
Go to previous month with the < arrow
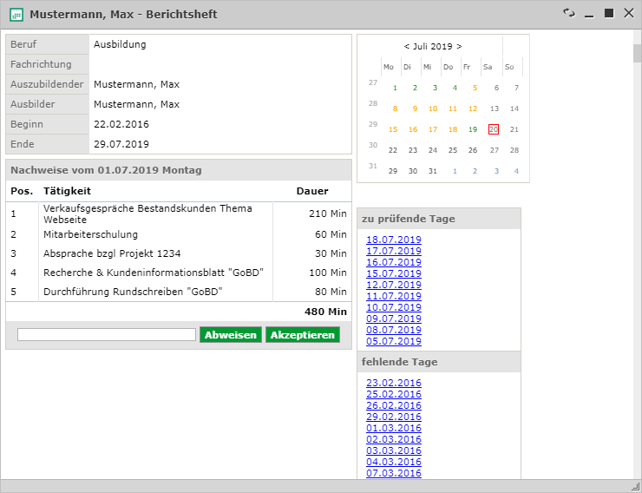pyautogui.click(x=406, y=46)
